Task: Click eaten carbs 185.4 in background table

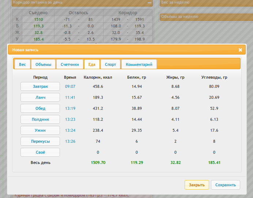Action: 38,39
